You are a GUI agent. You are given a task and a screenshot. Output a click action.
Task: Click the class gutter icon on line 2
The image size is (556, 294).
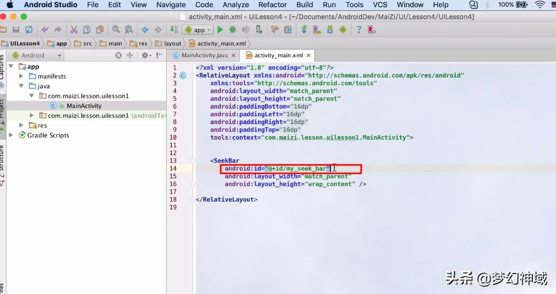tap(183, 75)
